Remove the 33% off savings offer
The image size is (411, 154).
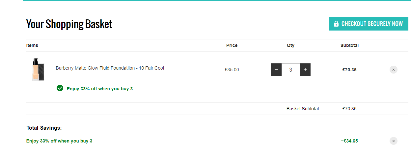[394, 141]
